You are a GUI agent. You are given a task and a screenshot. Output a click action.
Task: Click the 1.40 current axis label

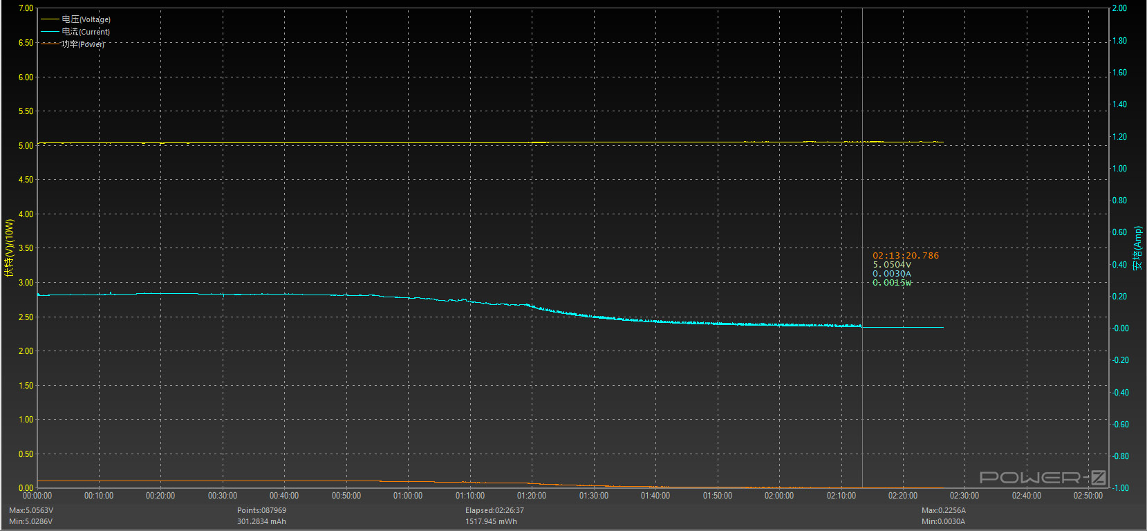pyautogui.click(x=1119, y=104)
